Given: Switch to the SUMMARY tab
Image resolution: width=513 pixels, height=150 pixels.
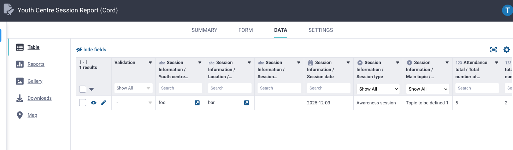Looking at the screenshot, I should coord(204,30).
